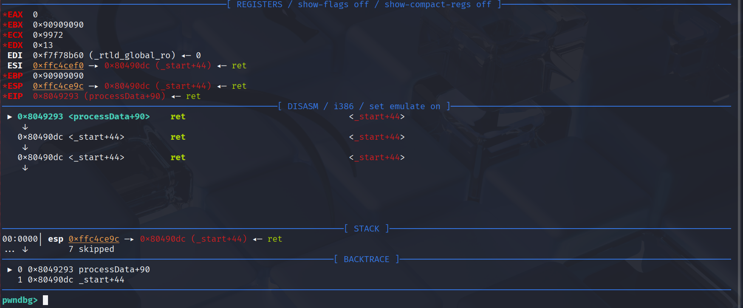Click the down arrow below processData+90 instruction
This screenshot has width=743, height=308.
(x=25, y=127)
